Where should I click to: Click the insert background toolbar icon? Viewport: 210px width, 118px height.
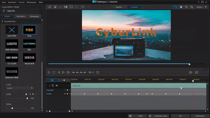[71, 7]
